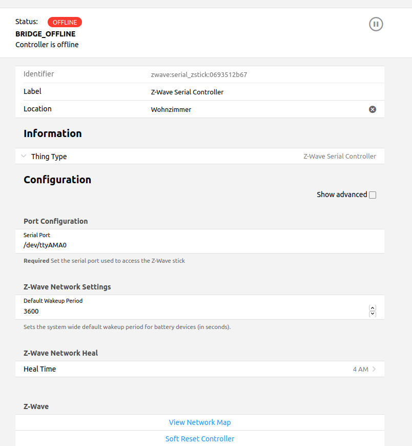Select the zwave identifier value text
The width and height of the screenshot is (412, 446).
pyautogui.click(x=199, y=74)
